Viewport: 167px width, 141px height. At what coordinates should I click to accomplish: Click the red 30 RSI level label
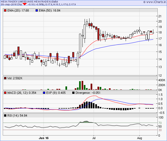160,130
